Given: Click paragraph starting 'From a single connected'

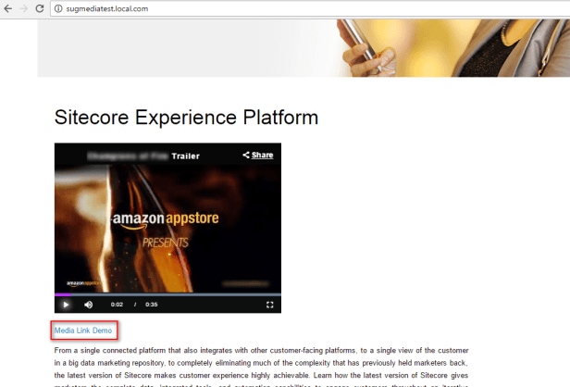Looking at the screenshot, I should point(261,368).
